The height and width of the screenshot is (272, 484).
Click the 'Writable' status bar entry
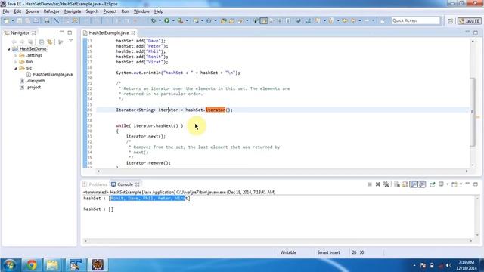pos(288,252)
